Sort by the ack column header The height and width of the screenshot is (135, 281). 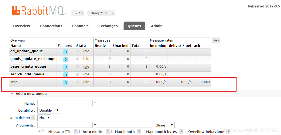click(197, 46)
